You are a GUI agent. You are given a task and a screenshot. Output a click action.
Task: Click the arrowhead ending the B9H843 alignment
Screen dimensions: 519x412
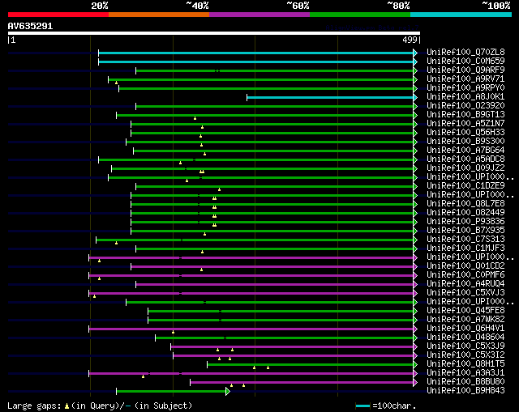228,392
